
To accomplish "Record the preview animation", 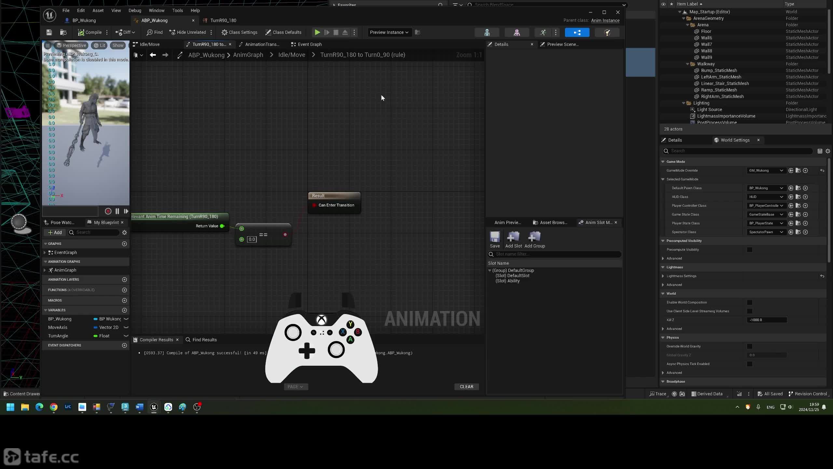I will tap(108, 211).
